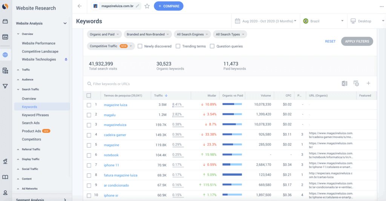Check the ar condicionado row checkbox
The width and height of the screenshot is (386, 201).
[x=89, y=186]
